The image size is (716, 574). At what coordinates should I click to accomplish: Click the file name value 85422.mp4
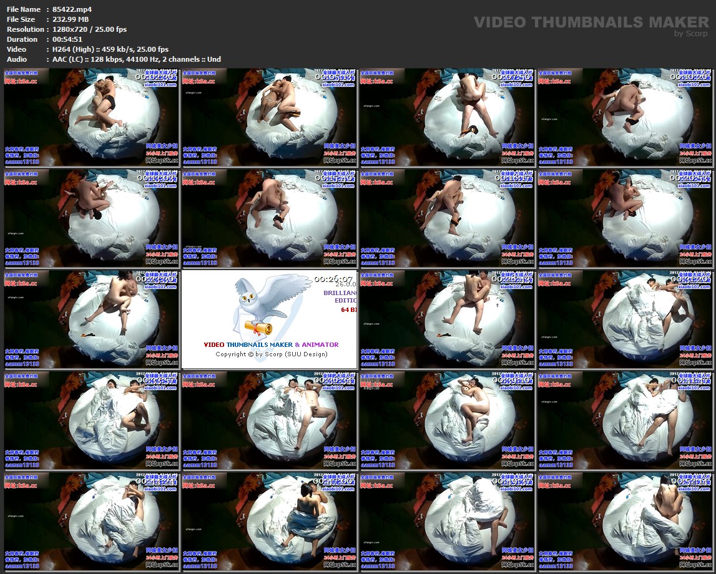point(72,9)
